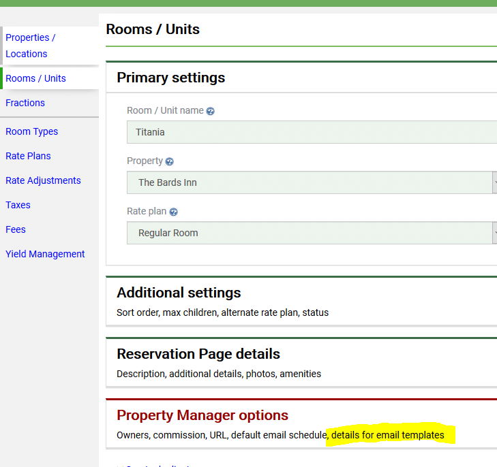Collapse the Primary settings section header
The height and width of the screenshot is (467, 497).
click(x=170, y=78)
